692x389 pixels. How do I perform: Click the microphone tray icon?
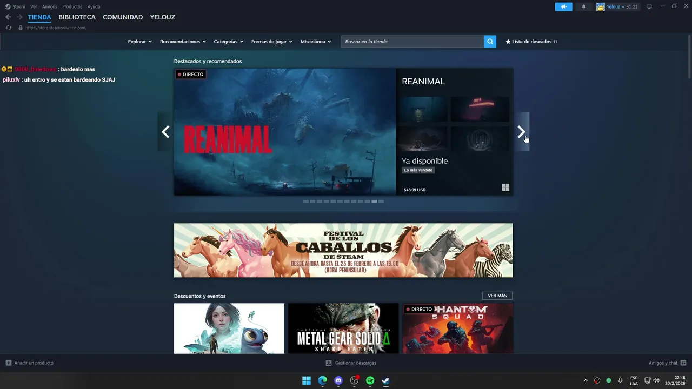[620, 380]
